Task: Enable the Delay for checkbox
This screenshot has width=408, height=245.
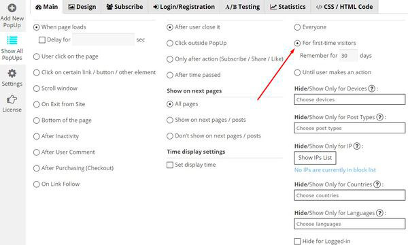Action: click(x=42, y=40)
